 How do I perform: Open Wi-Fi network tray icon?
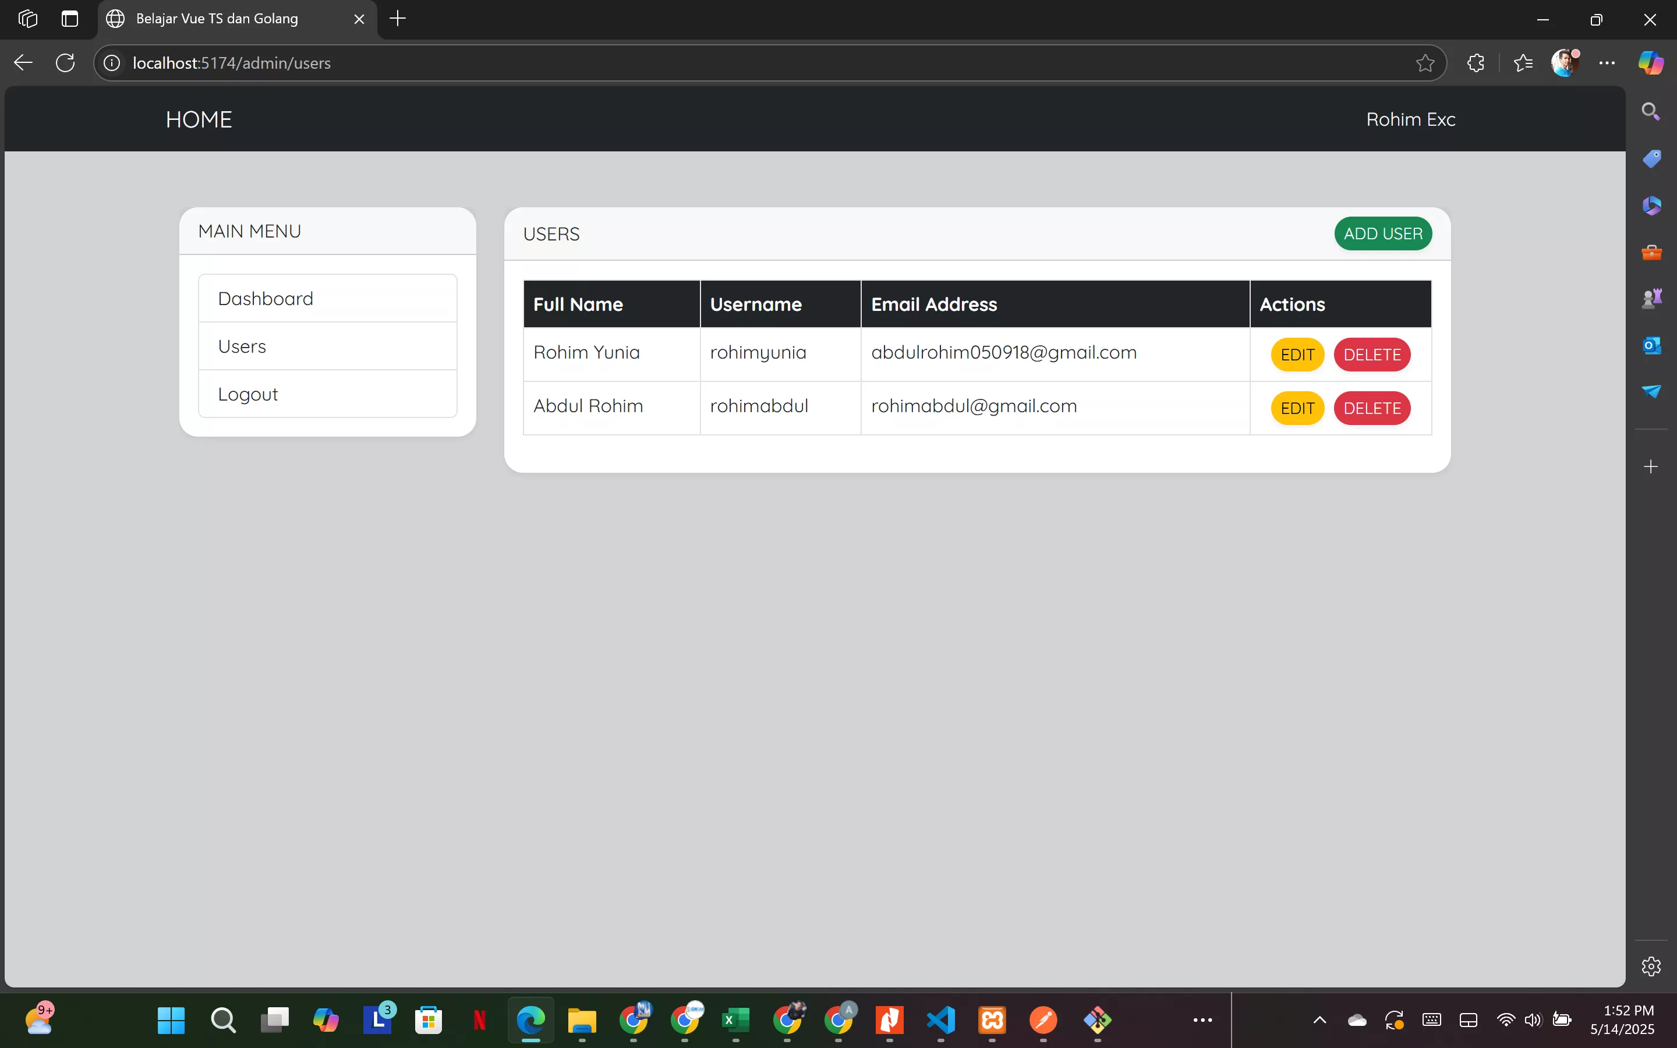pyautogui.click(x=1505, y=1020)
